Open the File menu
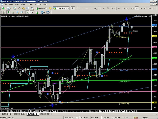The width and height of the screenshot is (158, 119). pyautogui.click(x=5, y=4)
